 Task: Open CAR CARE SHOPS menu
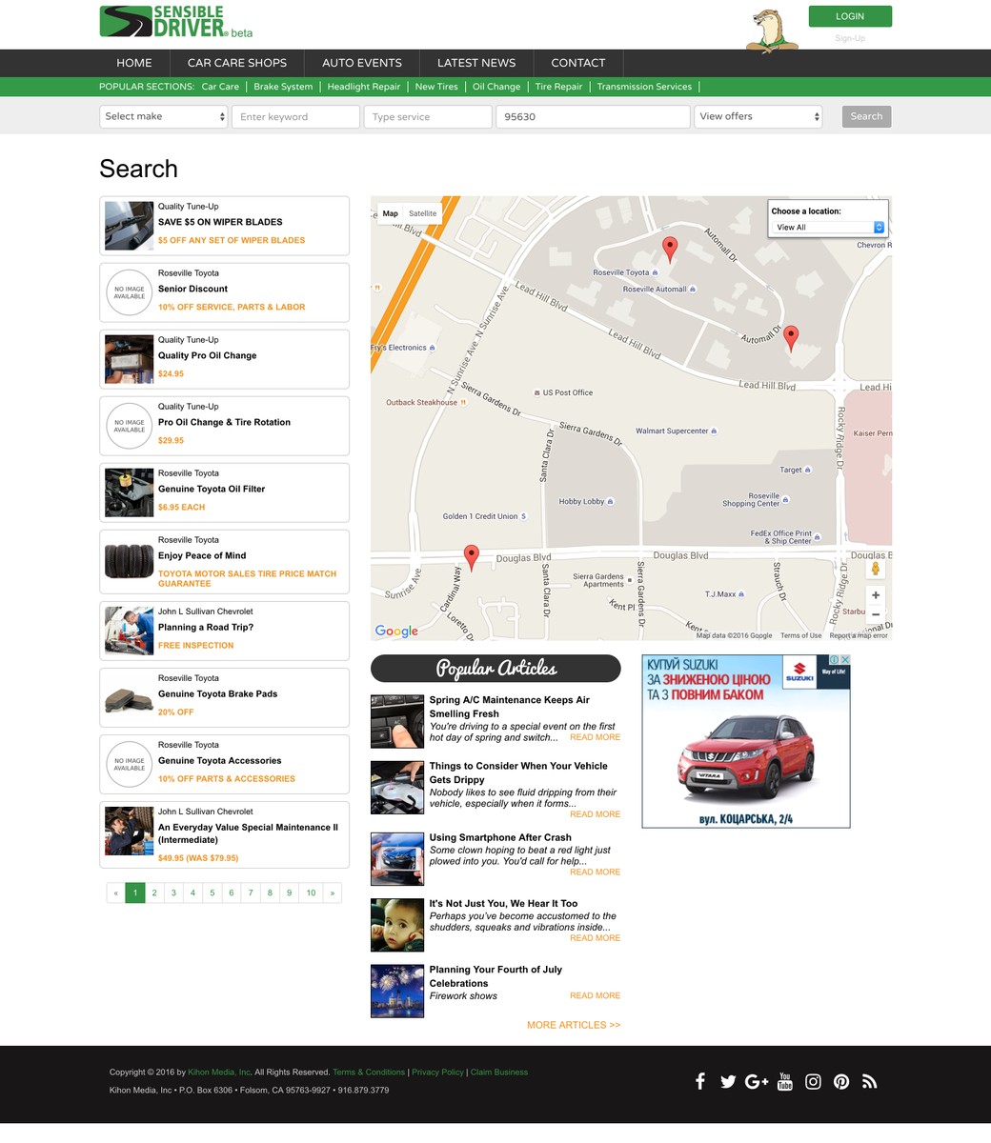pos(237,63)
